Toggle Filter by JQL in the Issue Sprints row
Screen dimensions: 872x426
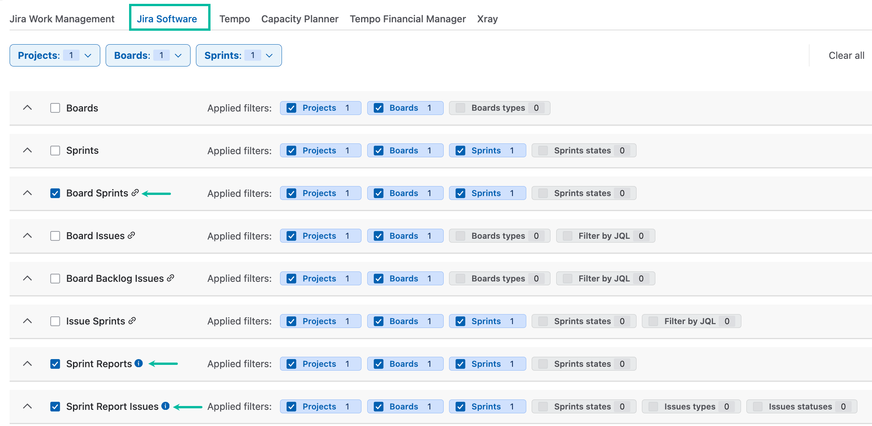point(691,321)
